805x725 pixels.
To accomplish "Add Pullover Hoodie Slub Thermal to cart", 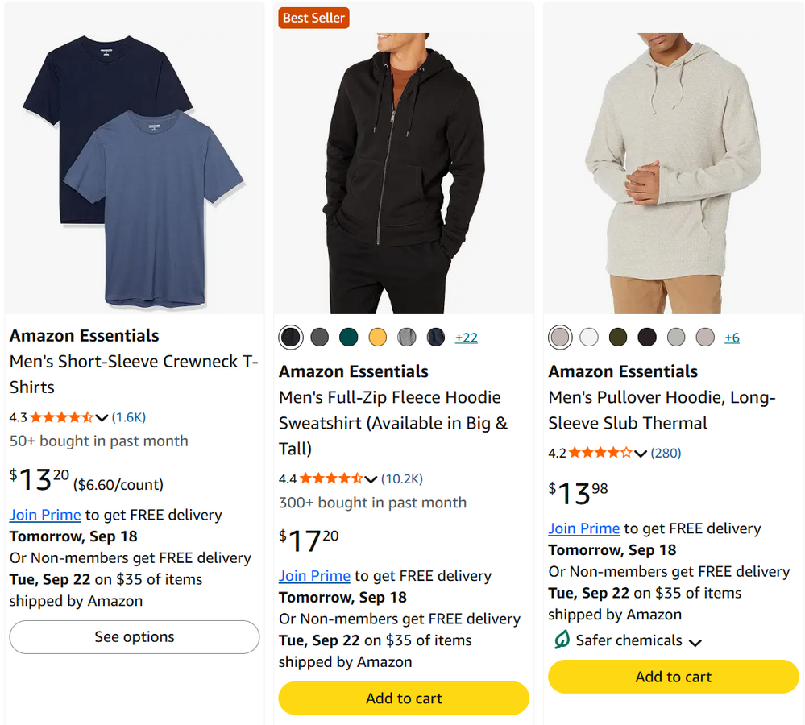I will 674,677.
